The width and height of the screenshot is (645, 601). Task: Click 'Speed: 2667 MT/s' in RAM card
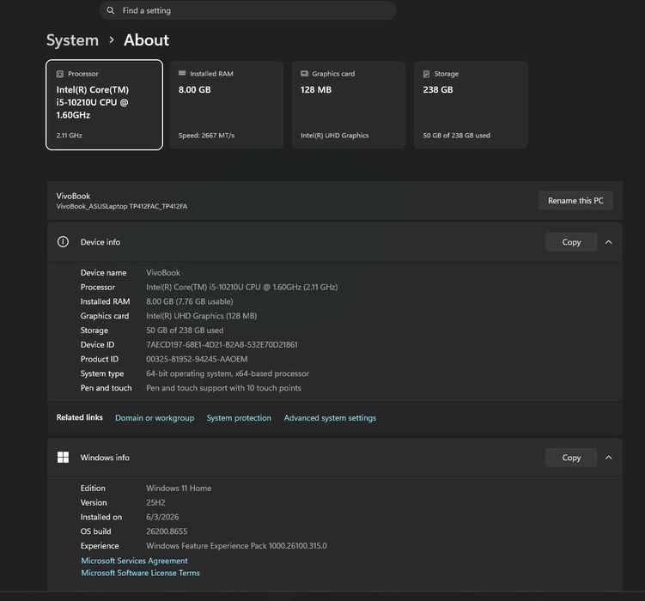[x=206, y=136]
